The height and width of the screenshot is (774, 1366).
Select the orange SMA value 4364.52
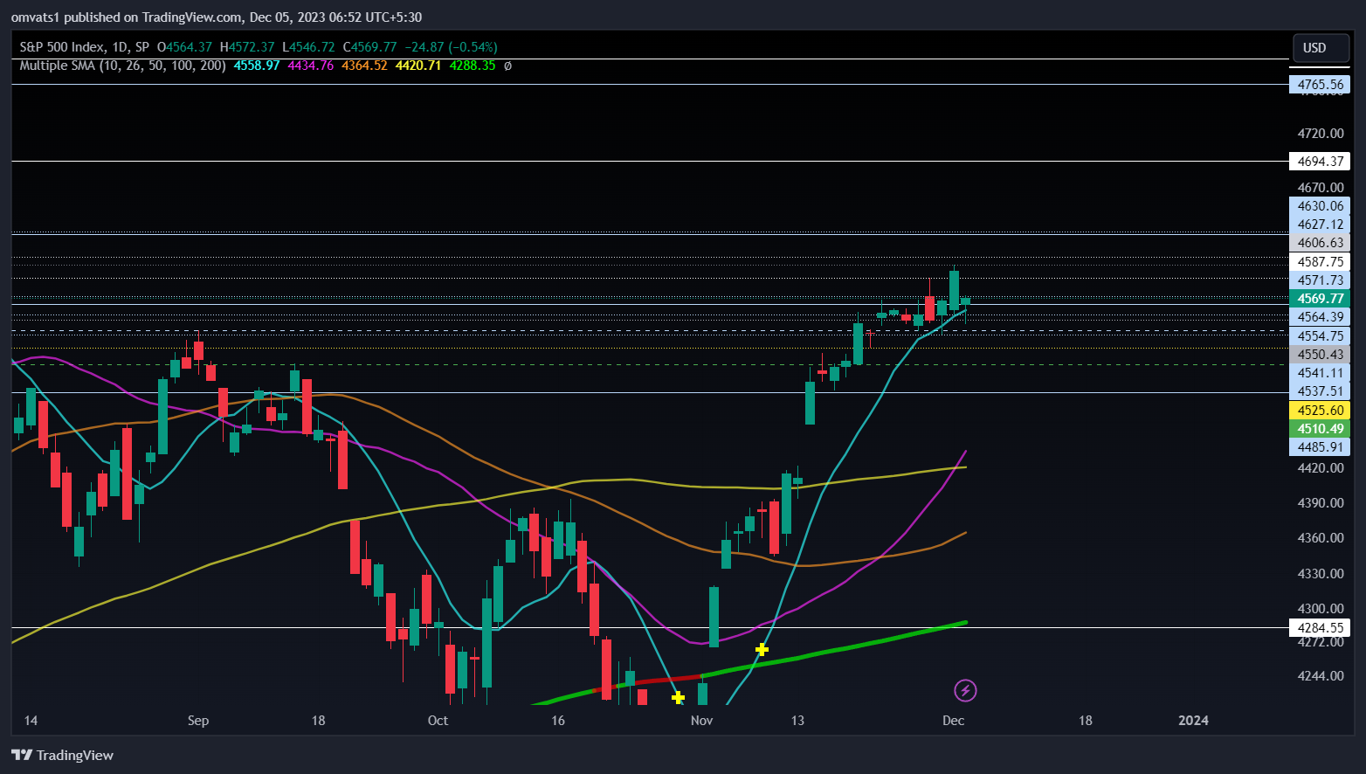(364, 66)
